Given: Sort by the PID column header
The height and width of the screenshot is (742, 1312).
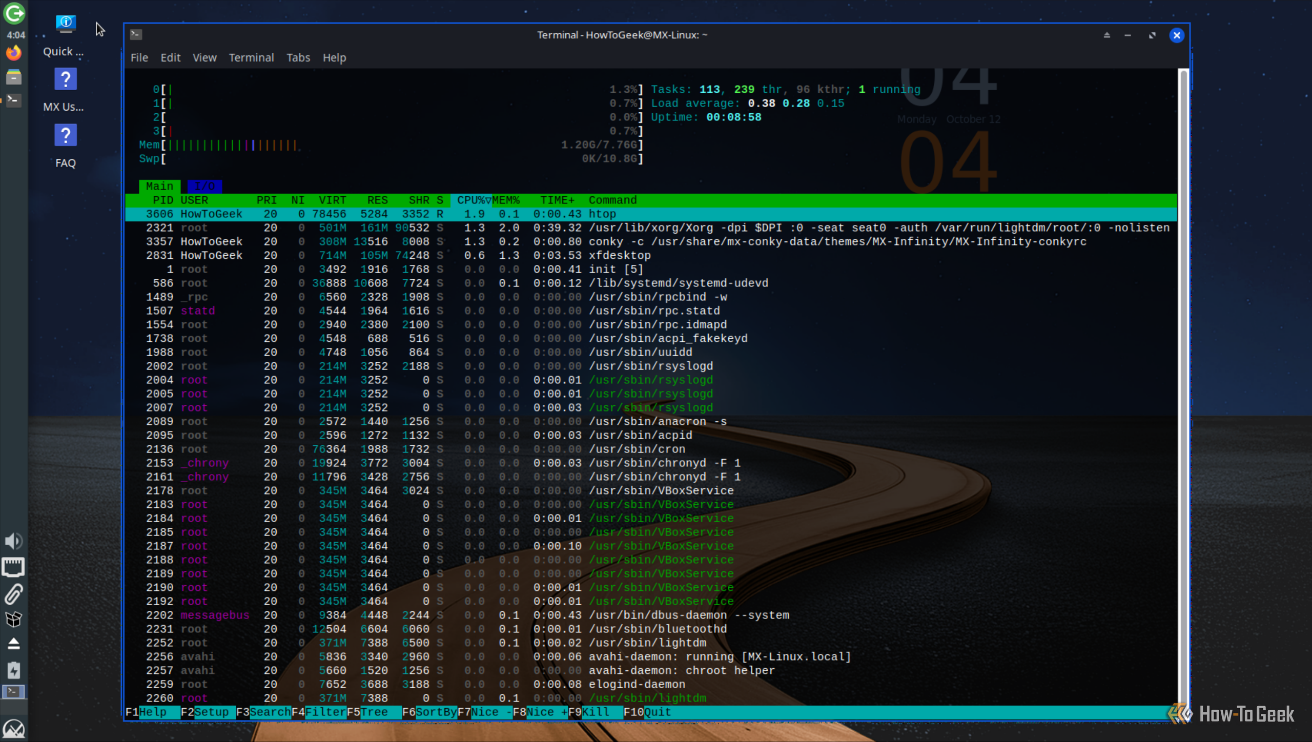Looking at the screenshot, I should (162, 200).
